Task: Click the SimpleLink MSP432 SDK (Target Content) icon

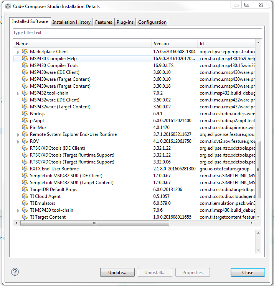Action: click(x=25, y=183)
